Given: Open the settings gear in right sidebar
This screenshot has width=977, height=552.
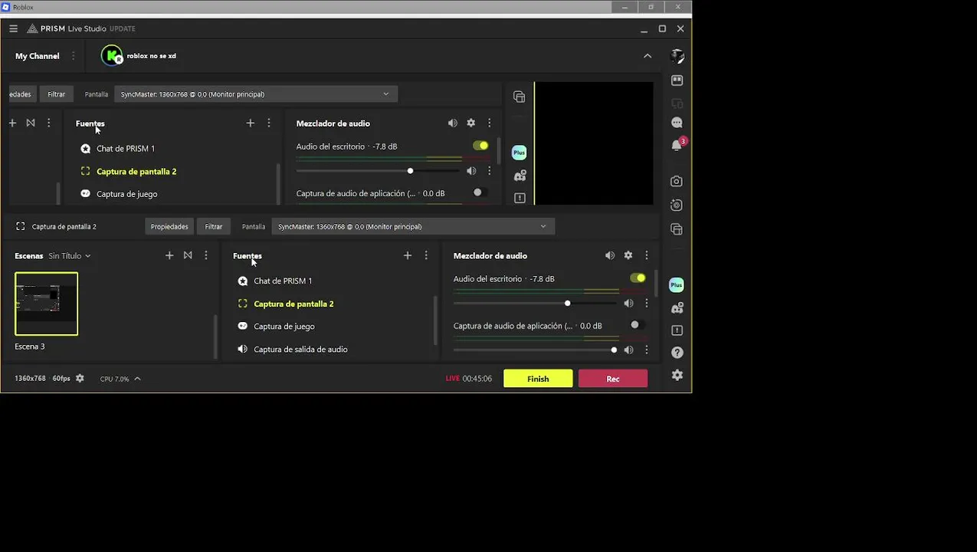Looking at the screenshot, I should 677,375.
